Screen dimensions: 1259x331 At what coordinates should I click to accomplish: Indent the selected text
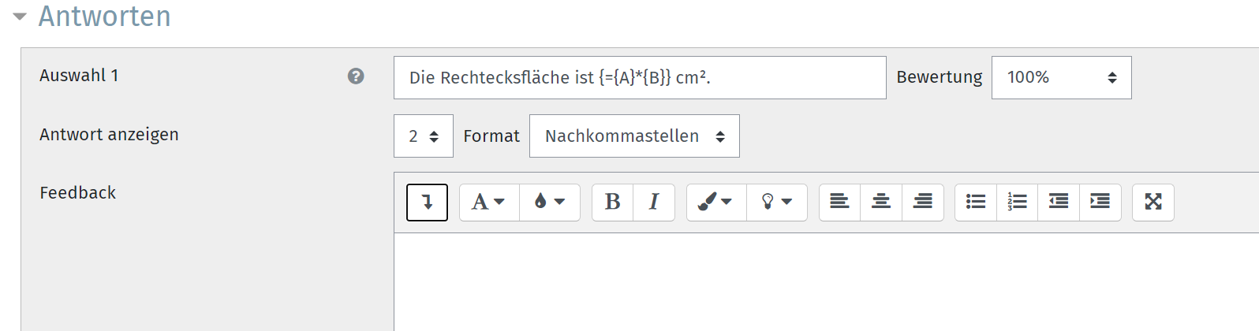(1100, 203)
